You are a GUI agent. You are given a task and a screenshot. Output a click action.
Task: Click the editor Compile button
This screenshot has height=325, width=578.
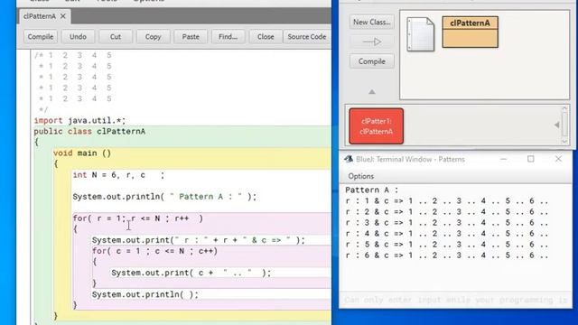[x=41, y=37]
